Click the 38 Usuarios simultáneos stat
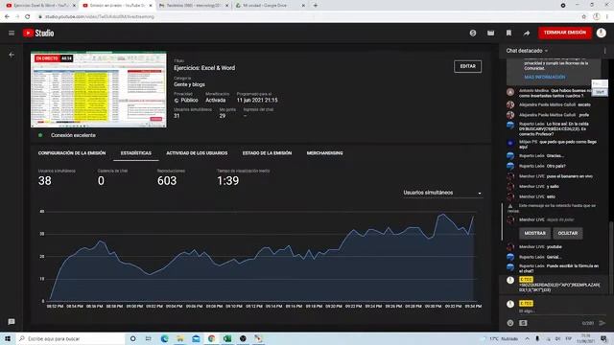Viewport: 614px width, 345px height. click(45, 181)
